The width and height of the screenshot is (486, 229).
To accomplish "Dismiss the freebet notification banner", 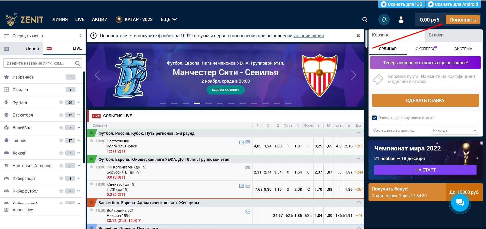I will point(358,36).
